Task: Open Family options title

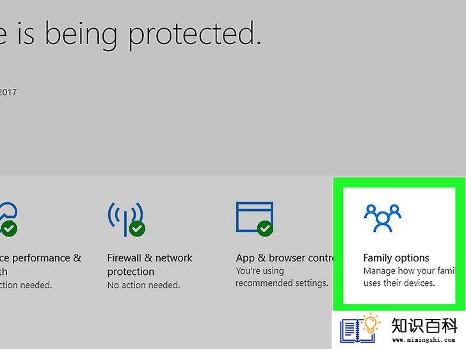Action: (396, 258)
